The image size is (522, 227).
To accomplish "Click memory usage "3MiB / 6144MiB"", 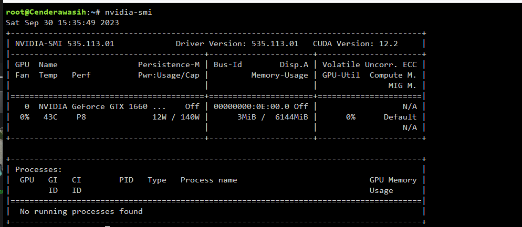I will tap(273, 117).
